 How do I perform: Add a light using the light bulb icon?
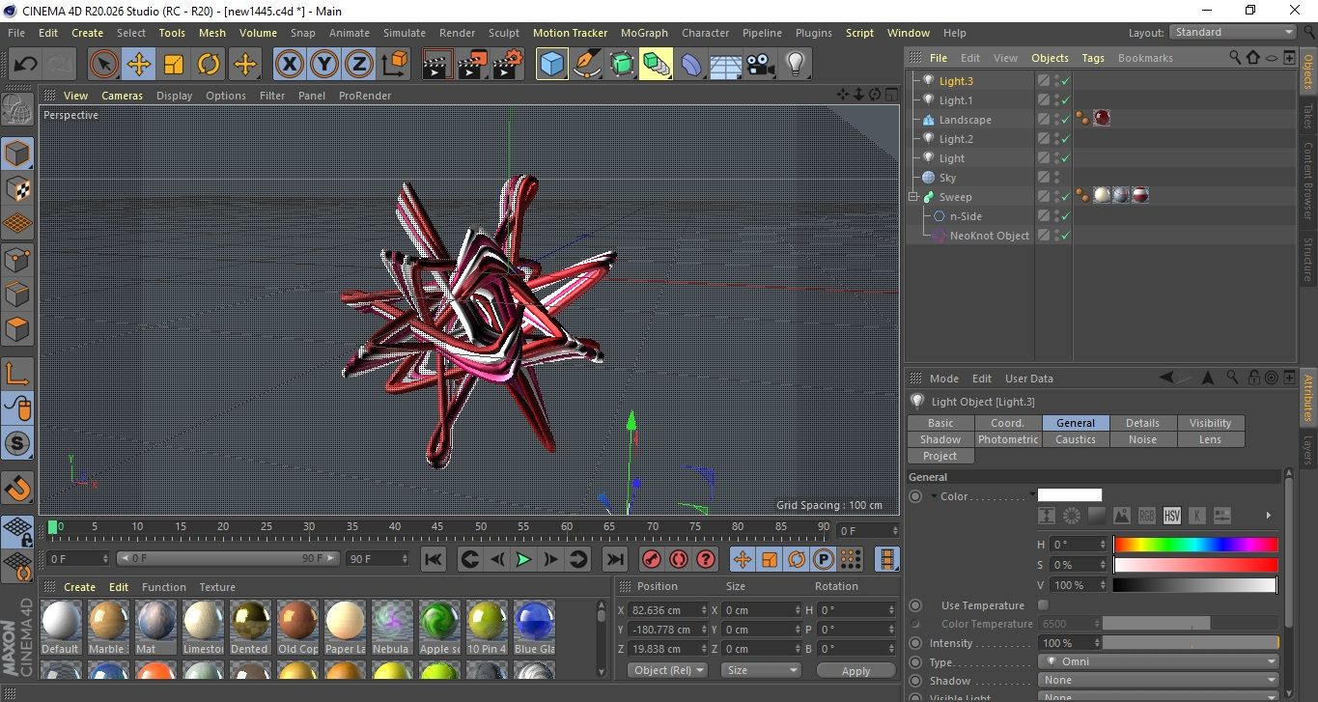click(795, 65)
